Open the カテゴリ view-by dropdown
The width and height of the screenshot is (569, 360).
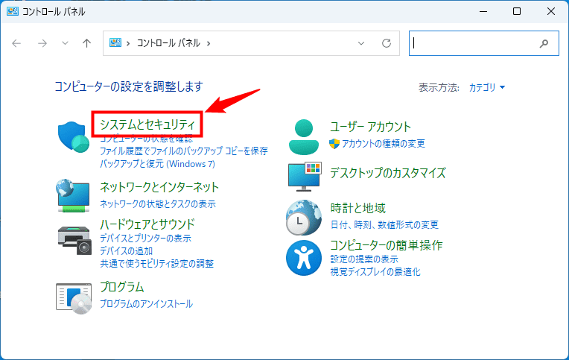pyautogui.click(x=487, y=87)
